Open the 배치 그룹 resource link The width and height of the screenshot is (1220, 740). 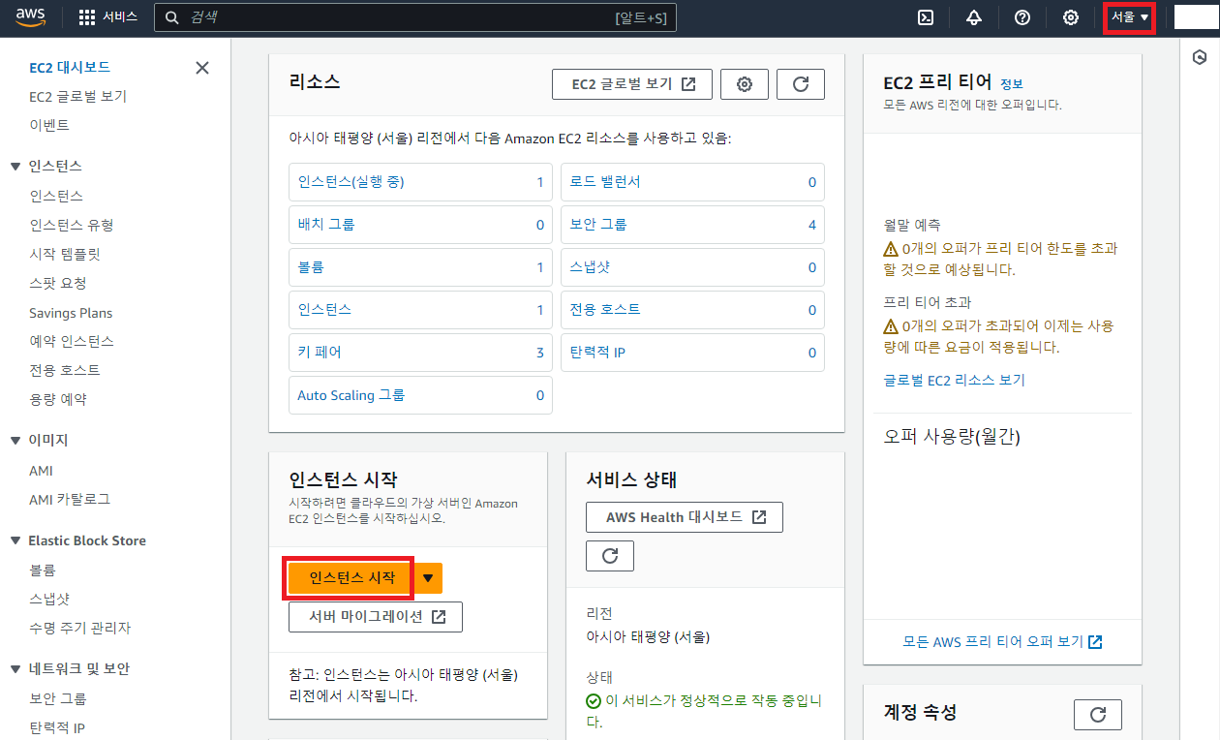(326, 225)
